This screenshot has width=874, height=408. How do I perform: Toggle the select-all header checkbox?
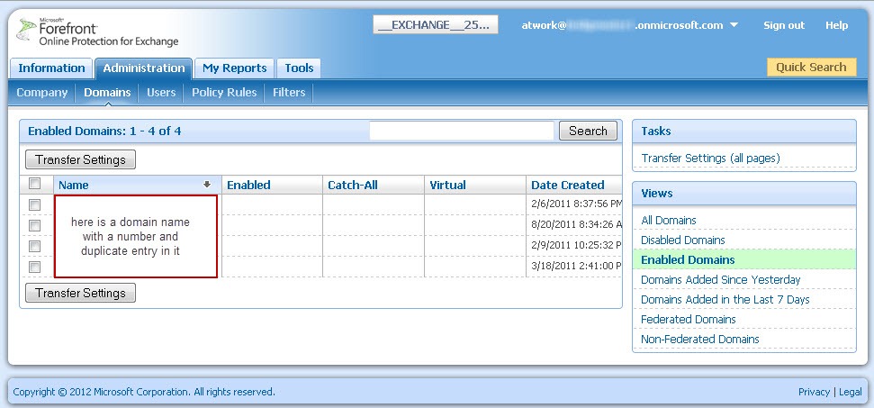click(35, 185)
